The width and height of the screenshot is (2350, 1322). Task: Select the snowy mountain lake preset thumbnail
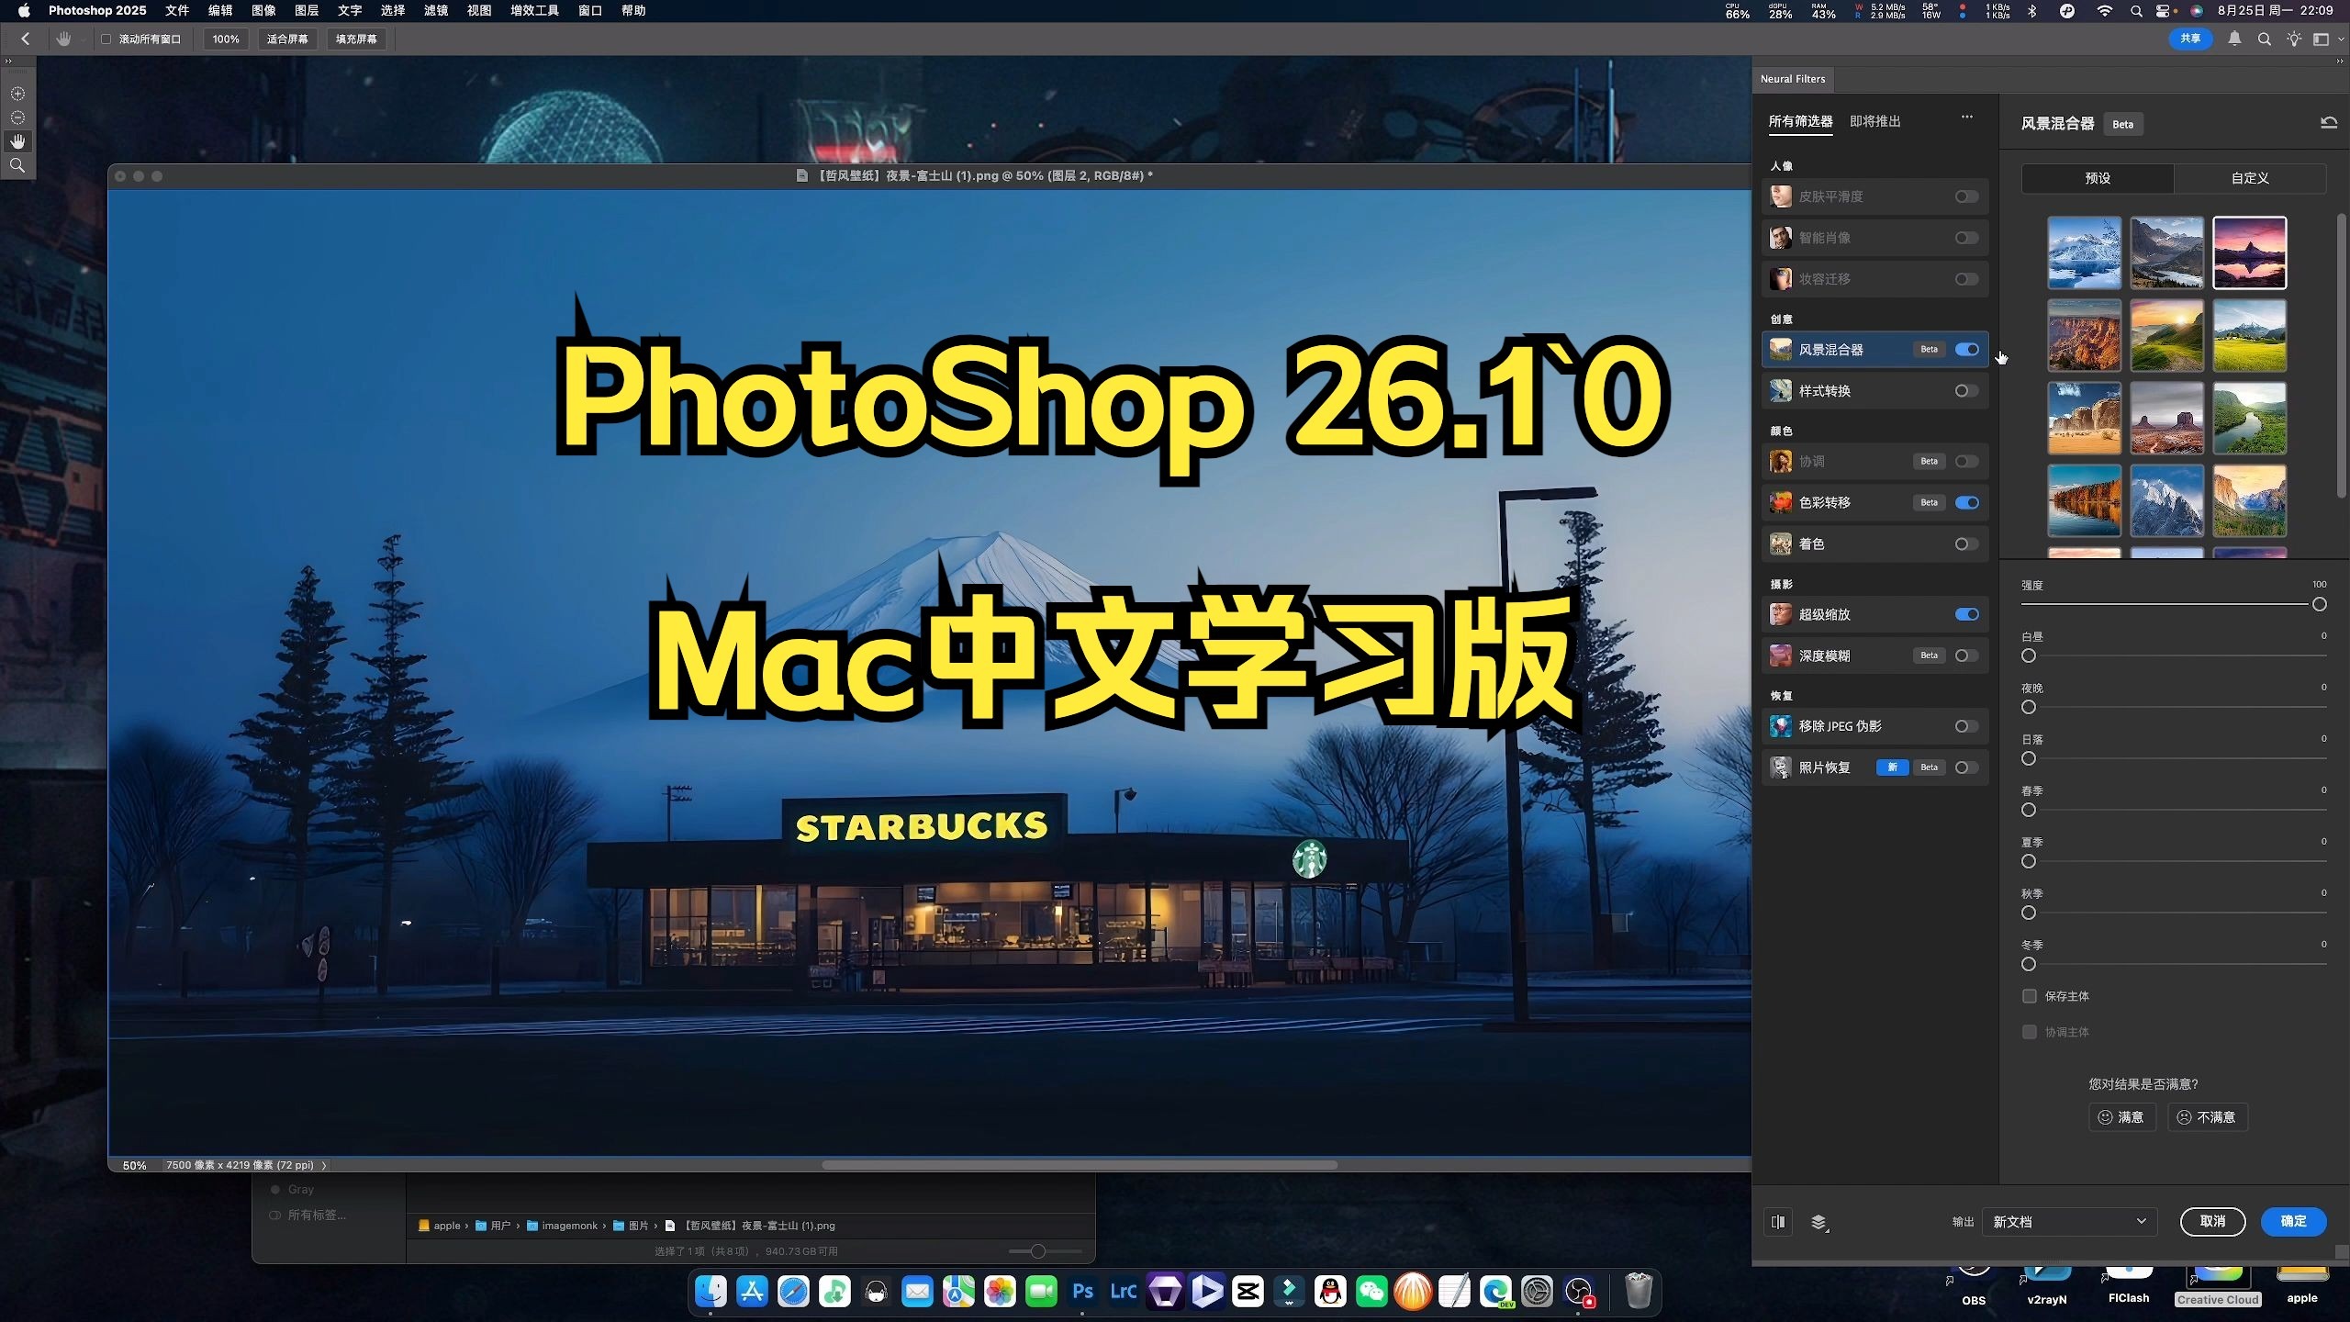point(2084,253)
